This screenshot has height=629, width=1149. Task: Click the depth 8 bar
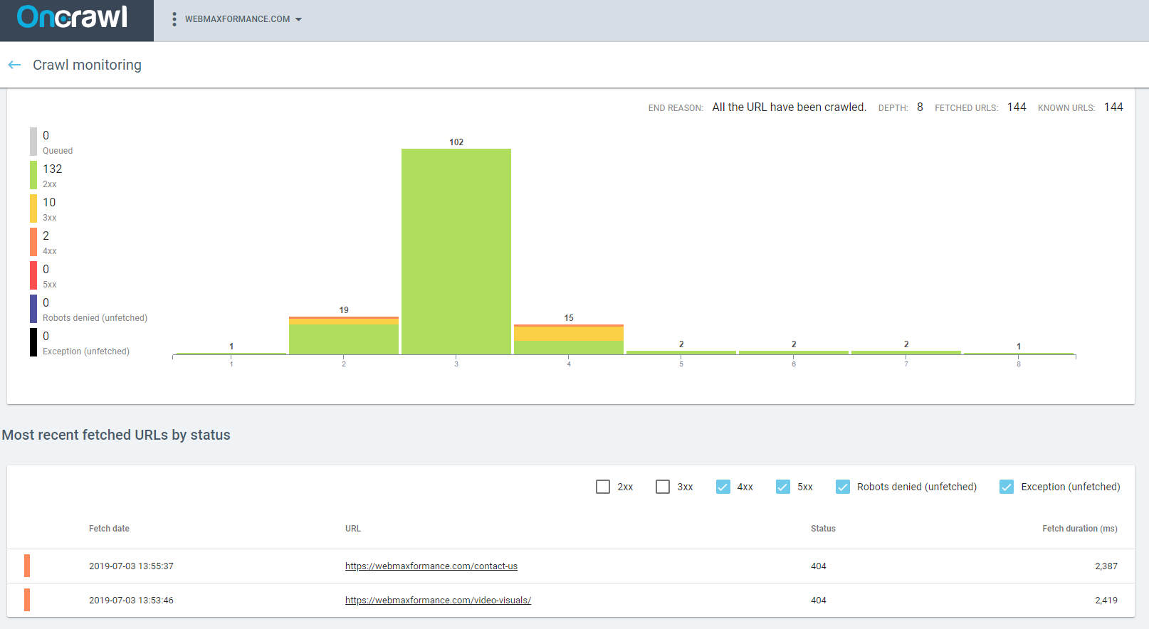coord(1019,353)
